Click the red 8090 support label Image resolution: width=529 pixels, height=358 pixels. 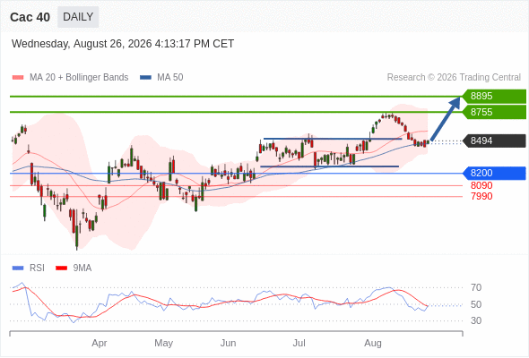pyautogui.click(x=481, y=185)
